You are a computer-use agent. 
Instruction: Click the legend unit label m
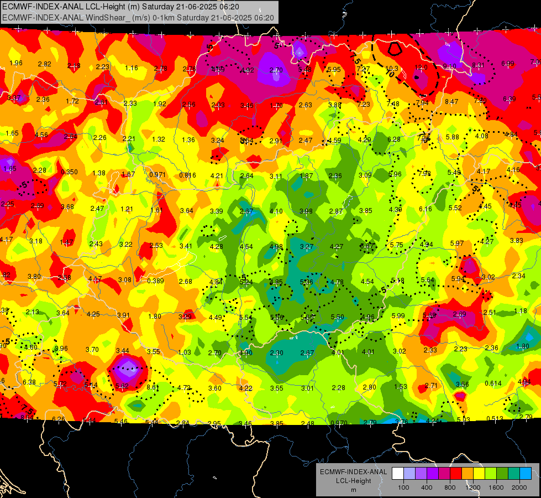click(354, 490)
